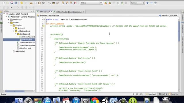
Task: Click the red F bookmark toolbar icon
Action: click(75, 3)
